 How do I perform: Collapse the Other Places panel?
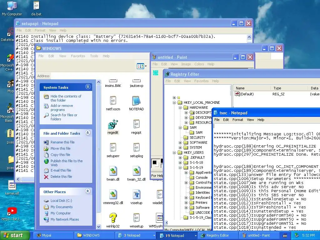point(88,191)
